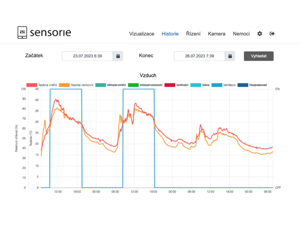
Task: Open the Řízení navigation item
Action: [x=193, y=34]
